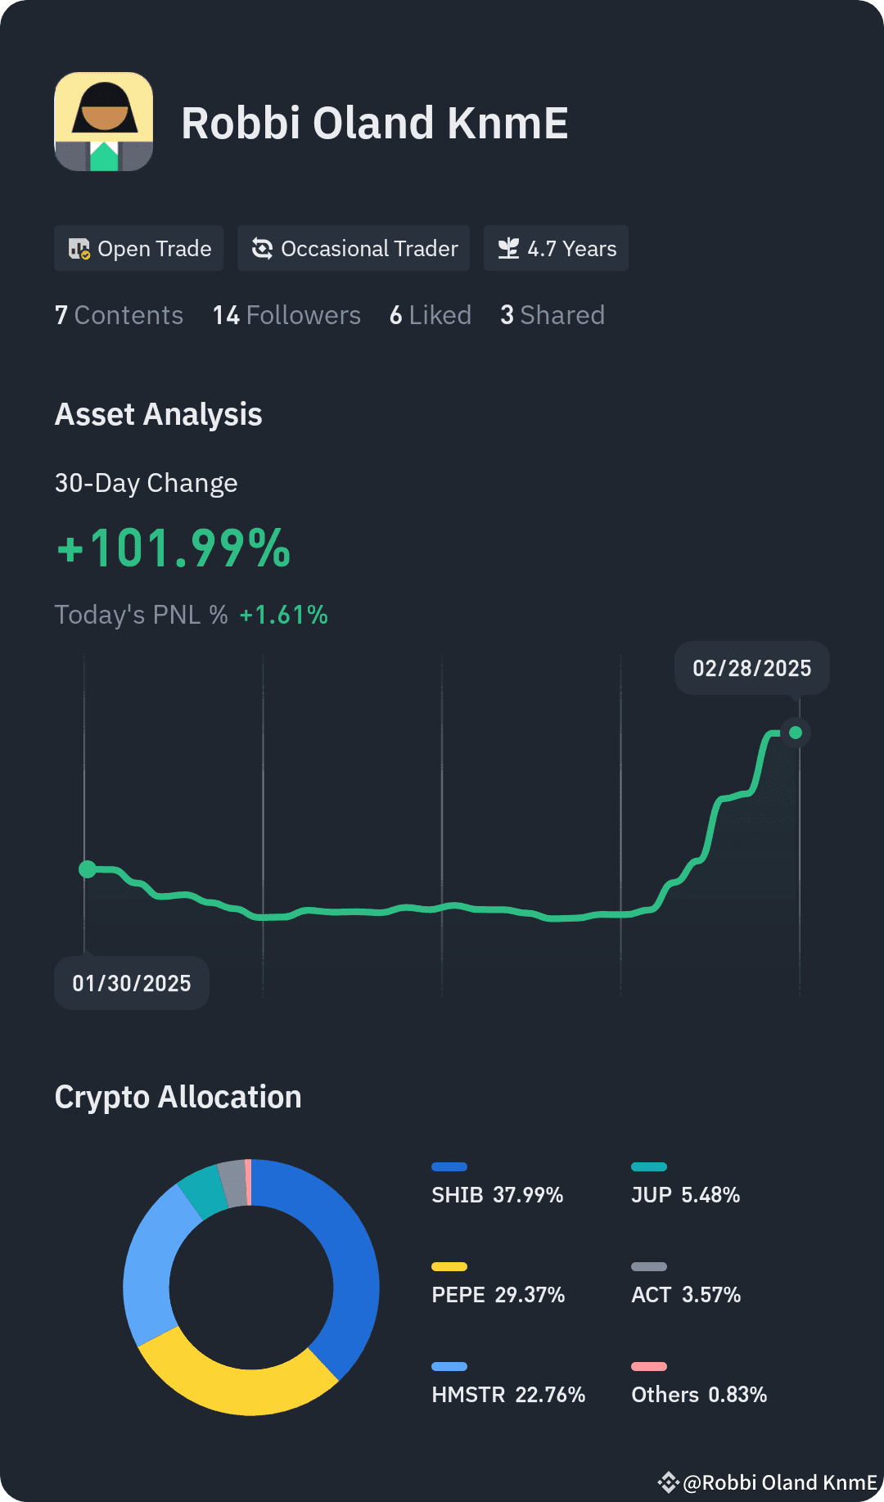
Task: Click the Others pink legend swatch
Action: click(x=649, y=1366)
